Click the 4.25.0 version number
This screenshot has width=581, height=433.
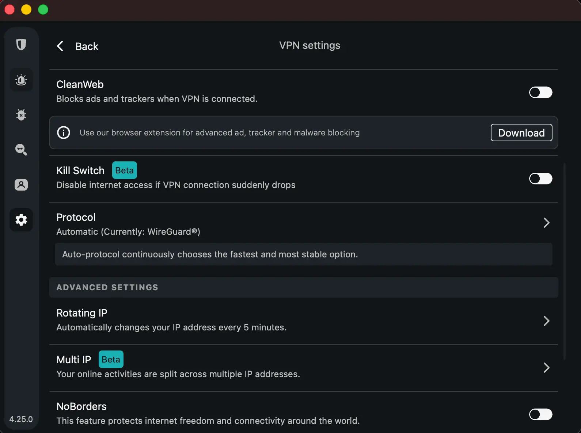(x=21, y=419)
